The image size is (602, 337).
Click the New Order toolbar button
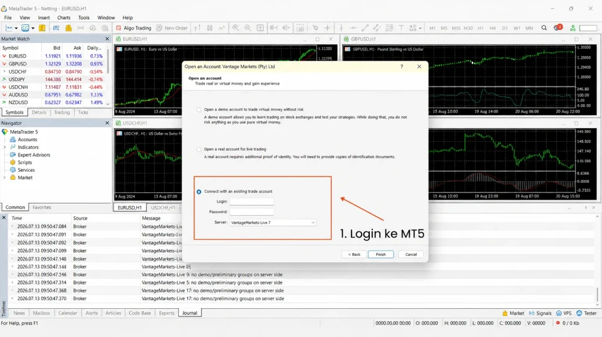(x=172, y=28)
